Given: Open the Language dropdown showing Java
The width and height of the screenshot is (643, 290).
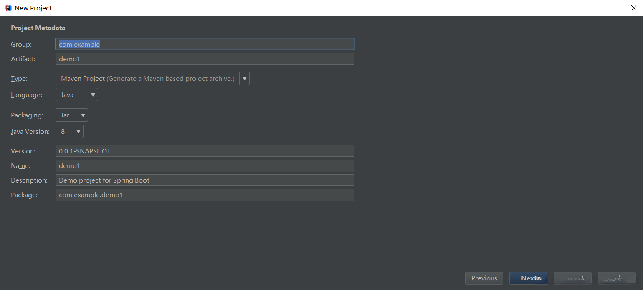Looking at the screenshot, I should (77, 95).
